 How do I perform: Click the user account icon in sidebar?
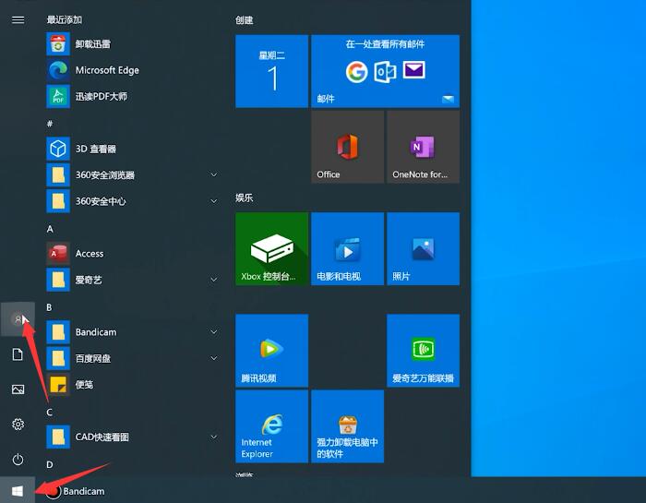coord(18,319)
